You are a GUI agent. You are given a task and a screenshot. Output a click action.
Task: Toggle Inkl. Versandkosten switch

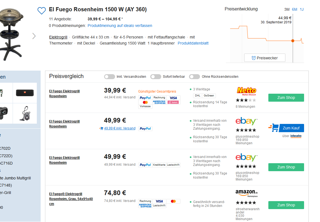(109, 77)
